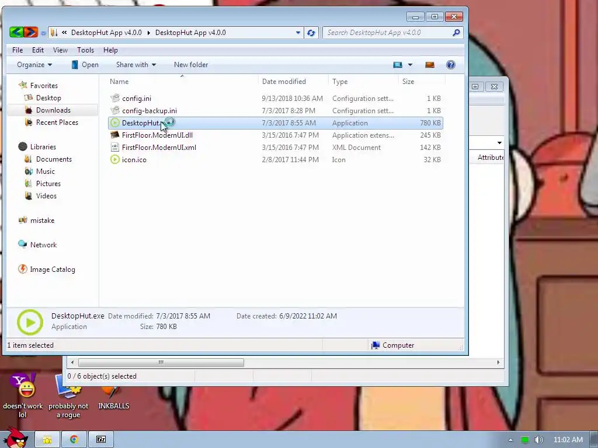Expand the Share with dropdown
The width and height of the screenshot is (598, 448).
pos(136,65)
